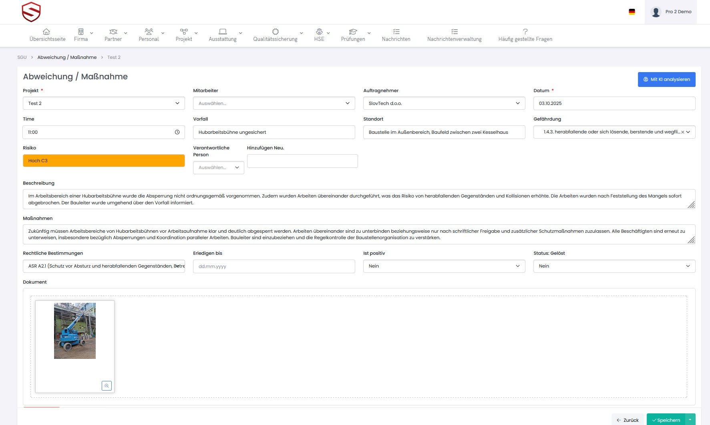Open the Verantwortliche Person dropdown

click(x=218, y=167)
